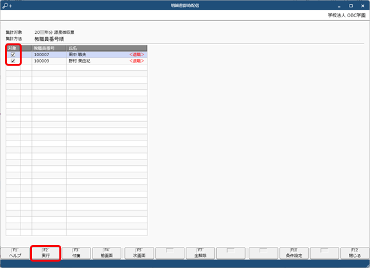Click the 退職 tag next to 田中 敏夫
370x268 pixels.
pos(137,54)
